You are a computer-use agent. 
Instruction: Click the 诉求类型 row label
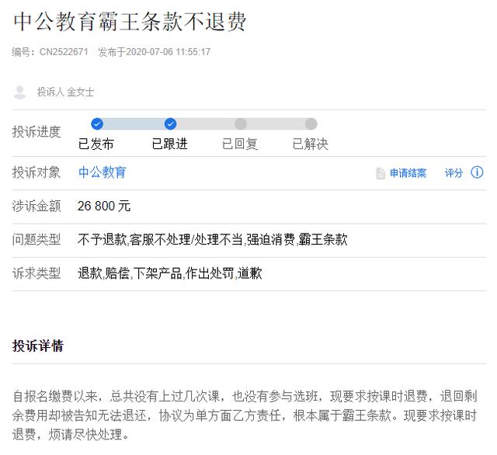36,273
